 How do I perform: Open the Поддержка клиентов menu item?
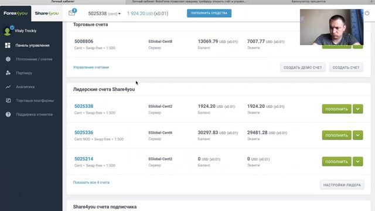pos(35,114)
